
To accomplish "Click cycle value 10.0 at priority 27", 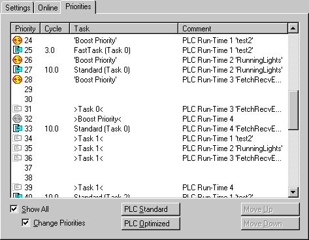I will point(52,70).
